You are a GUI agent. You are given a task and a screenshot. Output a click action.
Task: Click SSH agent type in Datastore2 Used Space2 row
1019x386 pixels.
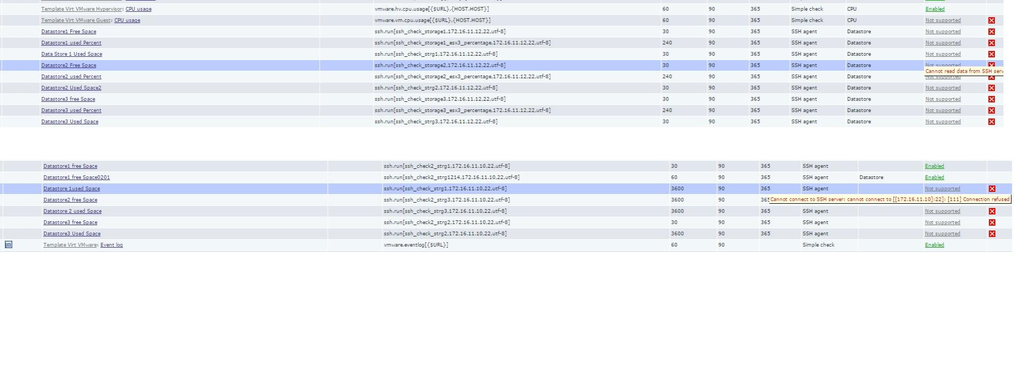[x=804, y=88]
